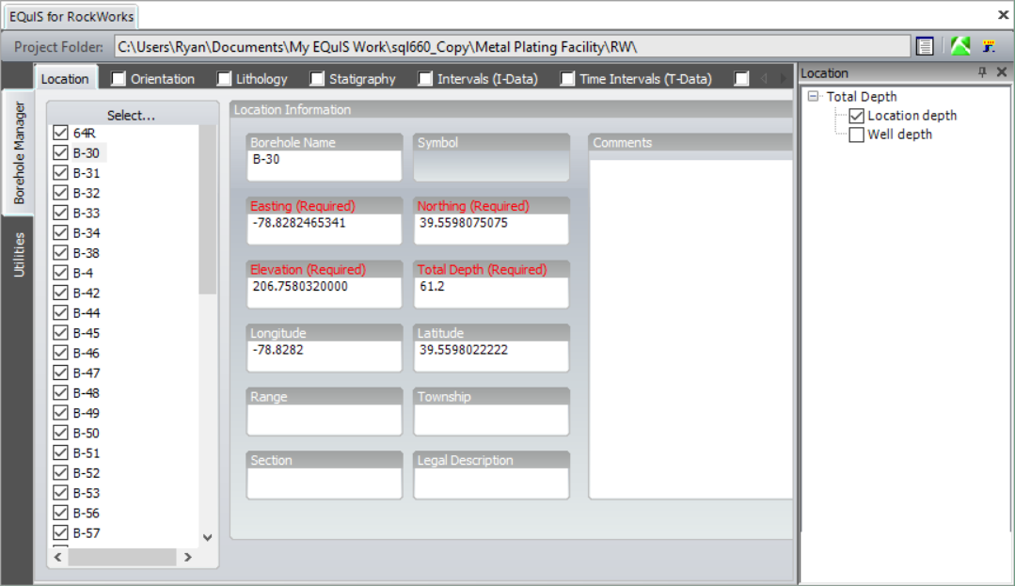Click the Select... button above borehole list
The image size is (1015, 586).
(x=131, y=115)
